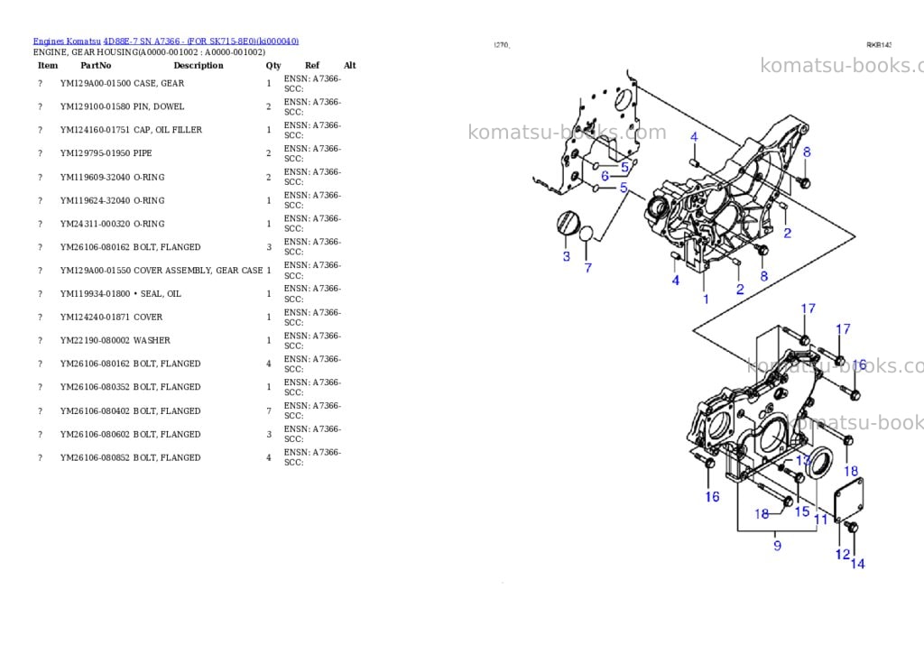
Task: Select part number YM26106-080402
Action: [x=96, y=411]
